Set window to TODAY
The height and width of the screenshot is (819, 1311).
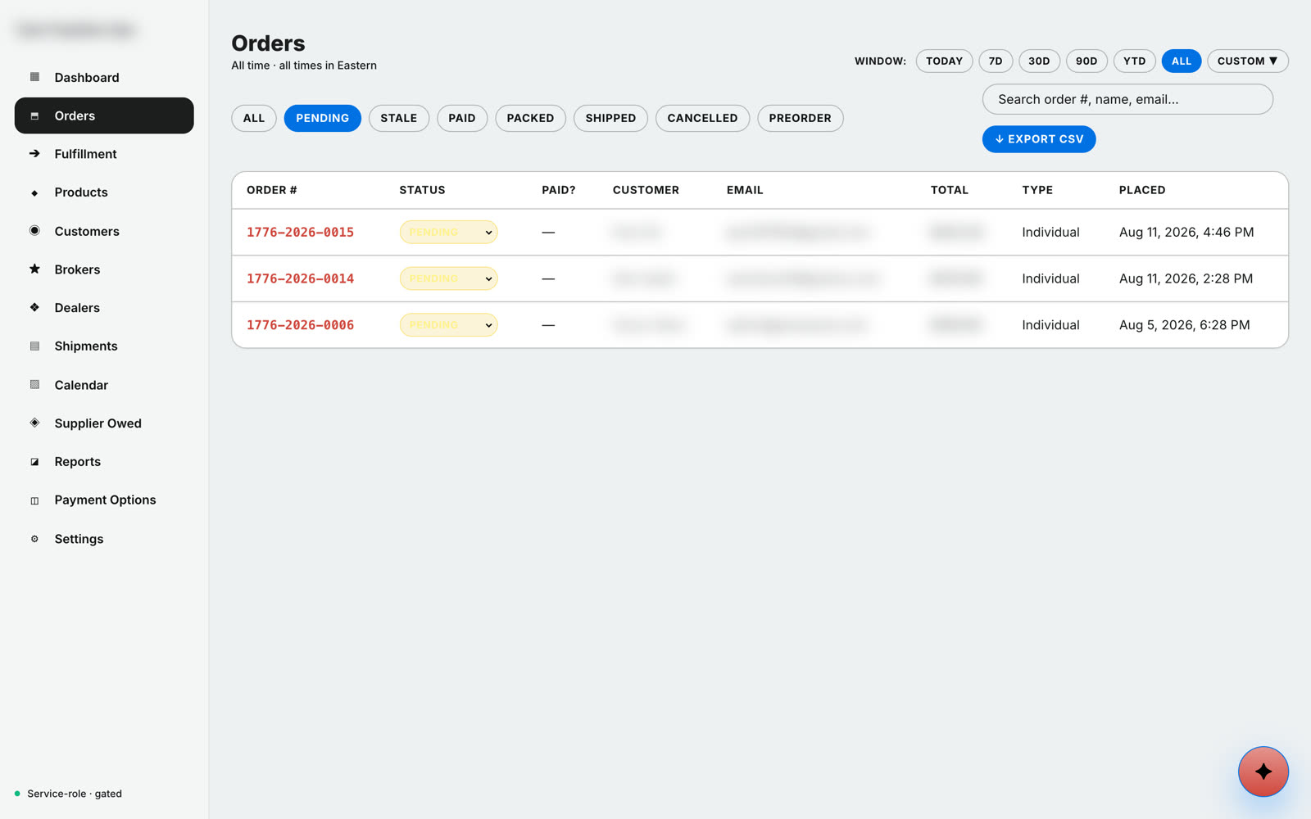click(x=944, y=61)
